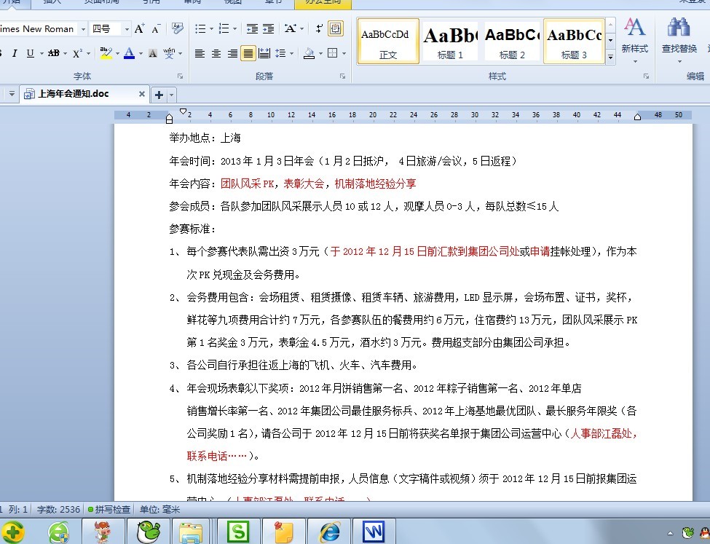Screen dimensions: 710x544
Task: Toggle justified alignment button
Action: (x=248, y=54)
